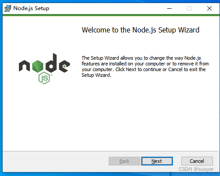220x176 pixels.
Task: Click the blue desktop background strip
Action: tap(110, 174)
